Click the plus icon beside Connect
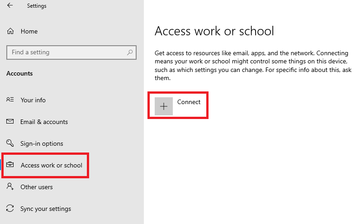The width and height of the screenshot is (356, 224). 164,106
